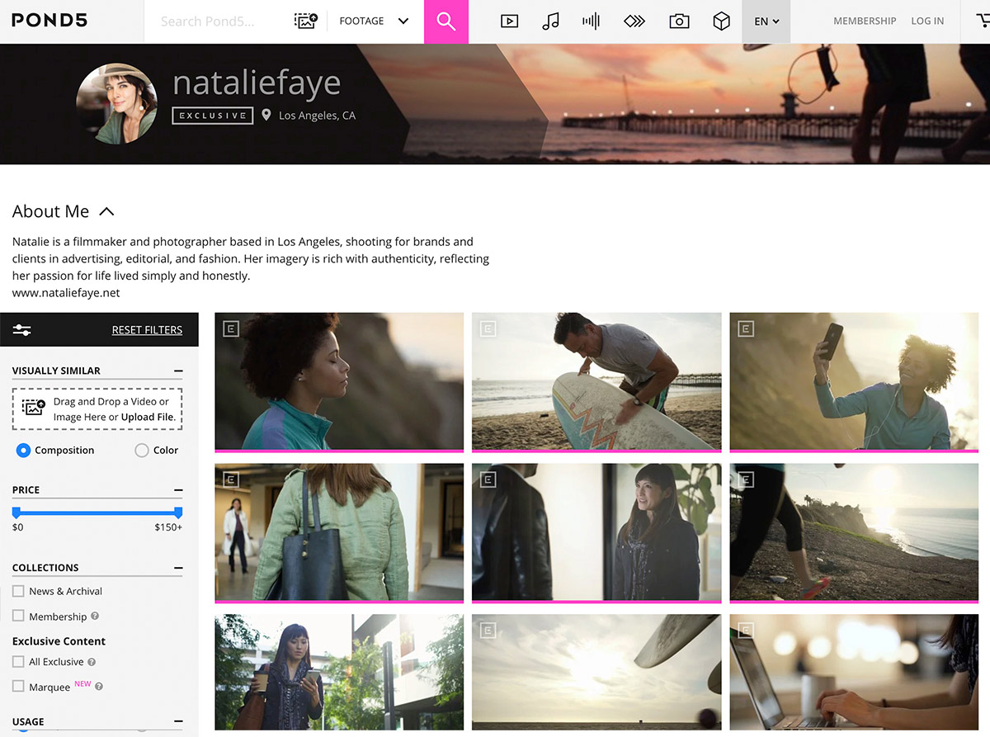
Task: Open the MEMBERSHIP menu item
Action: pyautogui.click(x=865, y=21)
